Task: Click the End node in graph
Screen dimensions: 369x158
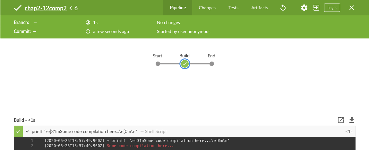Action: [x=211, y=64]
